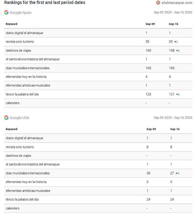Click the Rankings report title heading
This screenshot has width=196, height=217.
[45, 3]
